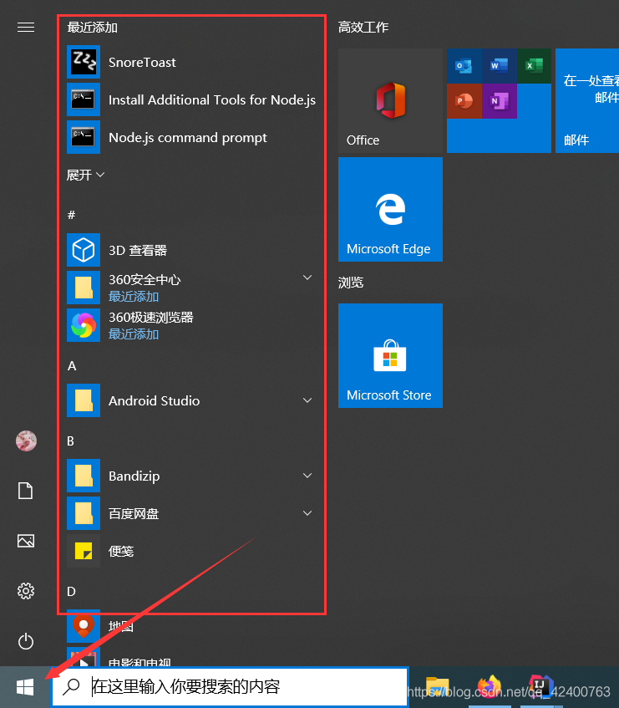Open Node.js command prompt icon
The height and width of the screenshot is (708, 619).
pyautogui.click(x=84, y=137)
